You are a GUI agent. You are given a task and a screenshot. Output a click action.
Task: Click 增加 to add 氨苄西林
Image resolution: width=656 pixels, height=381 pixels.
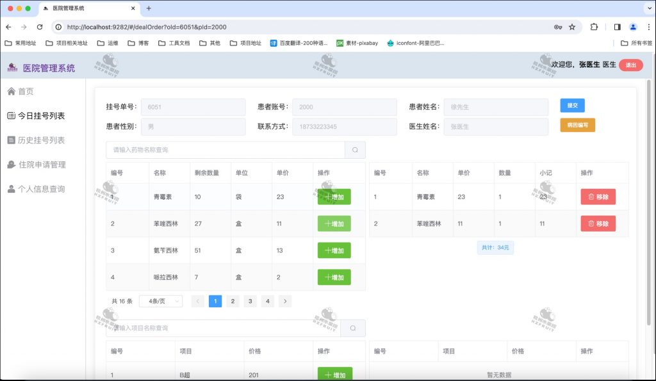[334, 250]
